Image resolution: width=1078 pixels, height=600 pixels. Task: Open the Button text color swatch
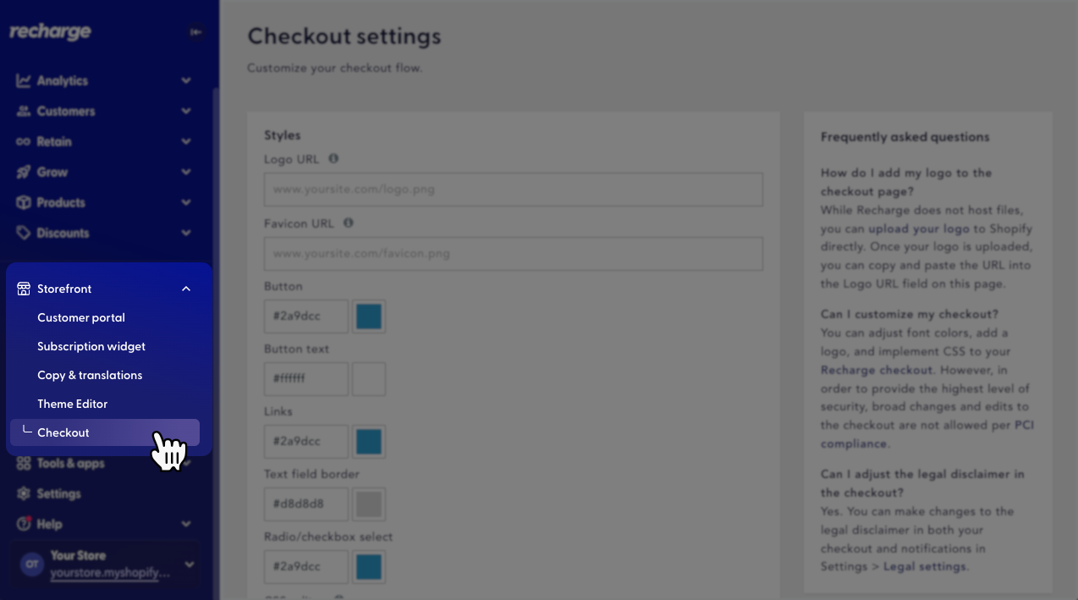pos(369,379)
